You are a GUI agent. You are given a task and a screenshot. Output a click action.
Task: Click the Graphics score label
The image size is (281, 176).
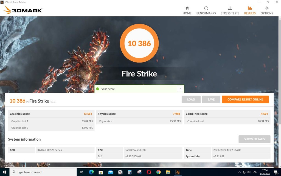coord(20,114)
